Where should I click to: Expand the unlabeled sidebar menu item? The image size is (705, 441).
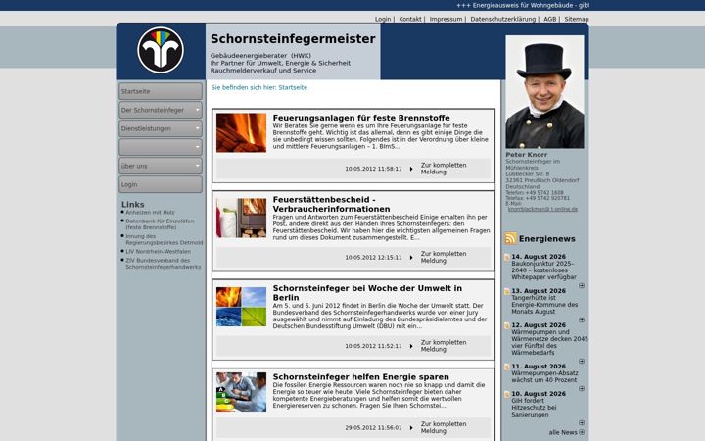[x=161, y=147]
